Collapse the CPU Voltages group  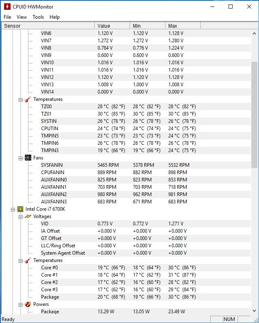point(20,216)
